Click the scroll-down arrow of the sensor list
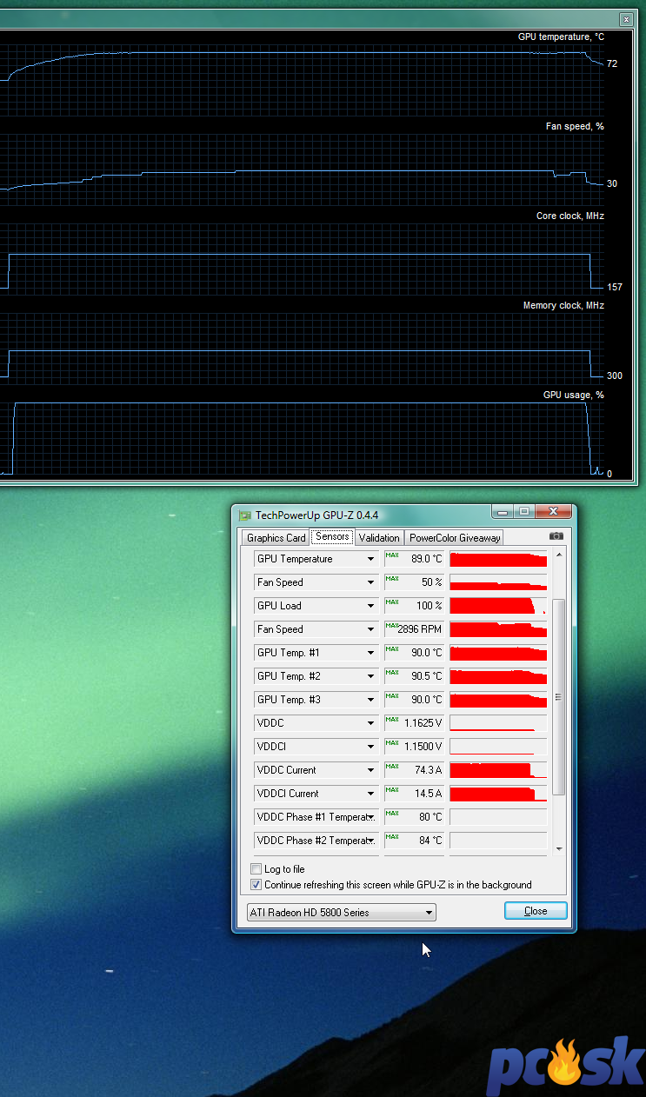This screenshot has height=1097, width=646. [x=559, y=849]
